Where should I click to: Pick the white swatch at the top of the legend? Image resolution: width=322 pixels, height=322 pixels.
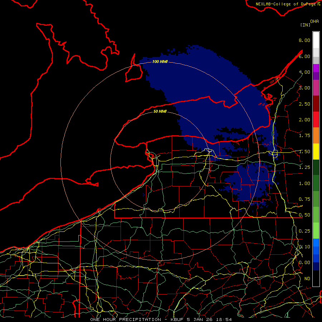[x=316, y=40]
